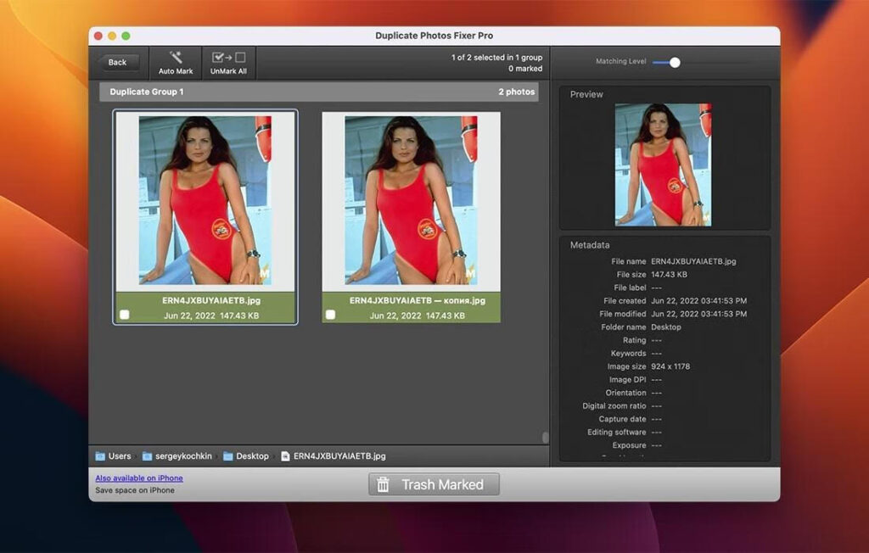
Task: Check the checkbox on the копия duplicate
Action: (330, 315)
